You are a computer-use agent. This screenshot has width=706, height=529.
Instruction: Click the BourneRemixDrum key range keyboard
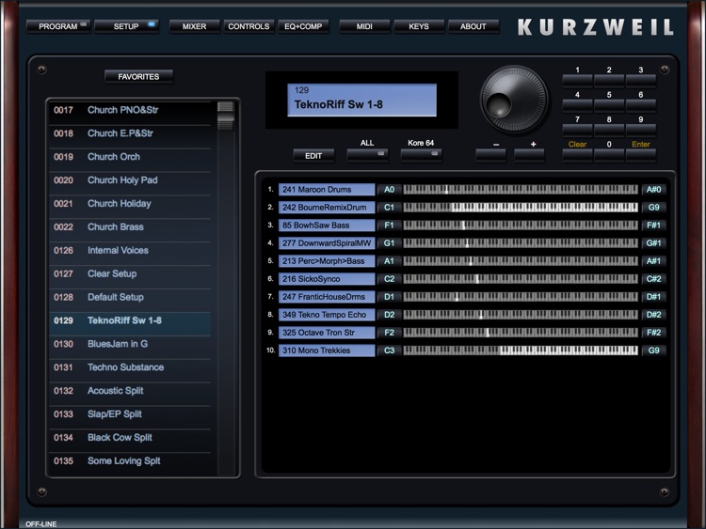point(521,208)
